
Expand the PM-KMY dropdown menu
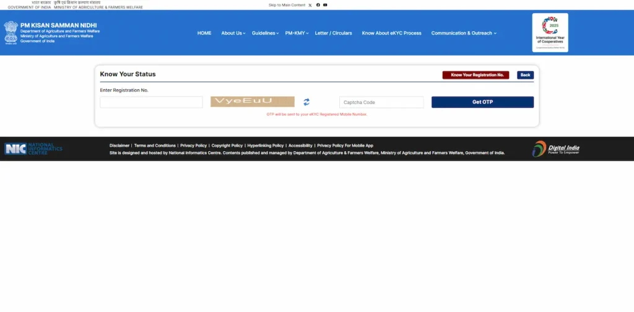click(x=297, y=33)
